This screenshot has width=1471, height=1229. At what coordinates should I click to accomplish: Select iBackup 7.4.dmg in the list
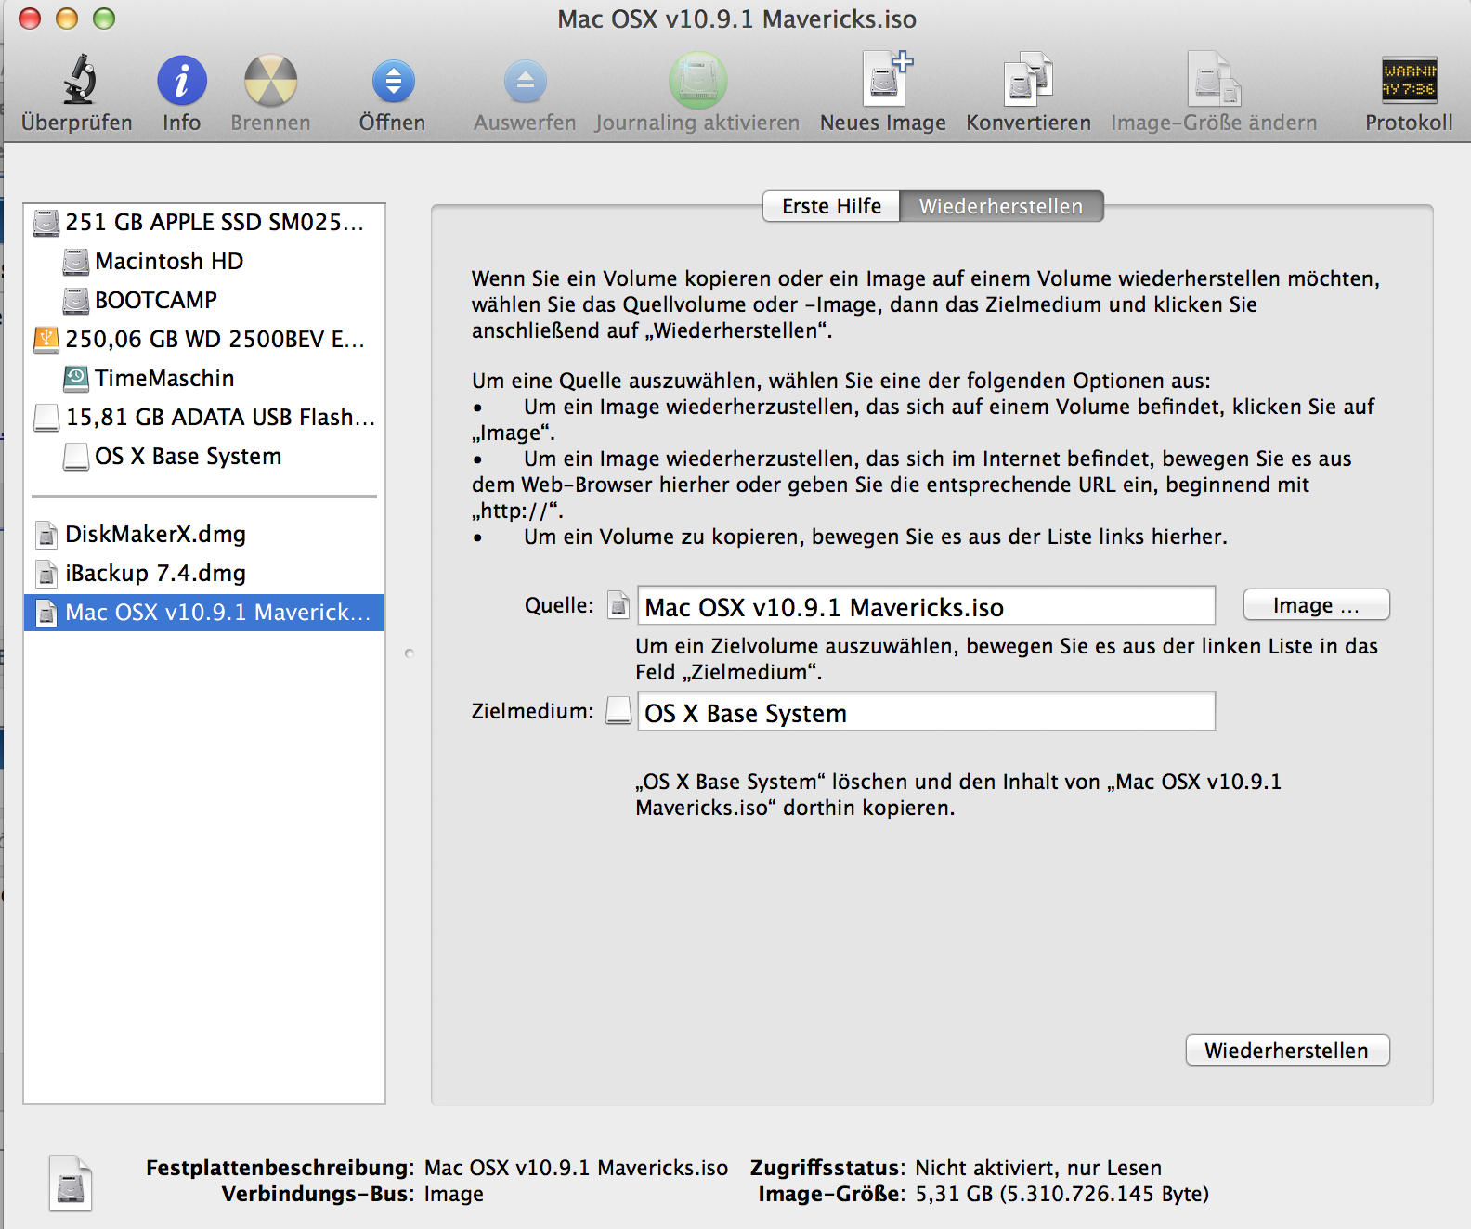point(204,574)
